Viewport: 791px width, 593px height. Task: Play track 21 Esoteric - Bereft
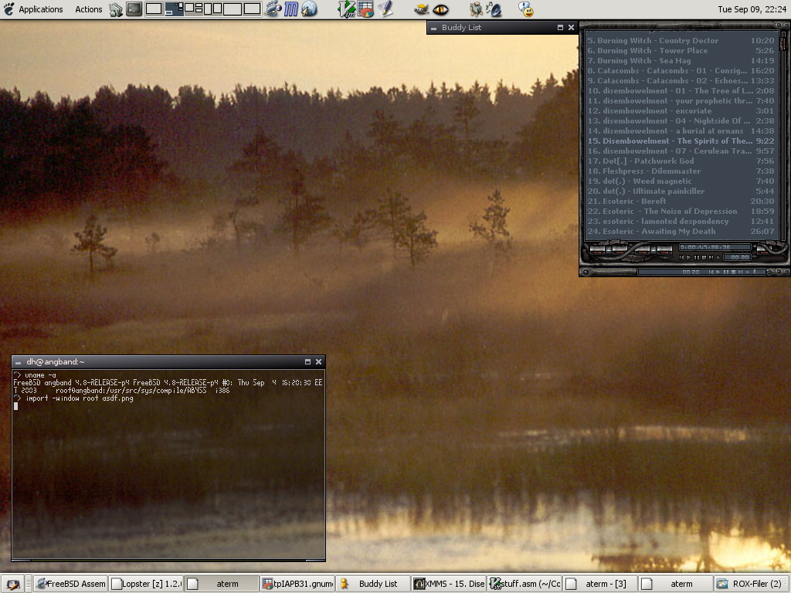(x=633, y=201)
